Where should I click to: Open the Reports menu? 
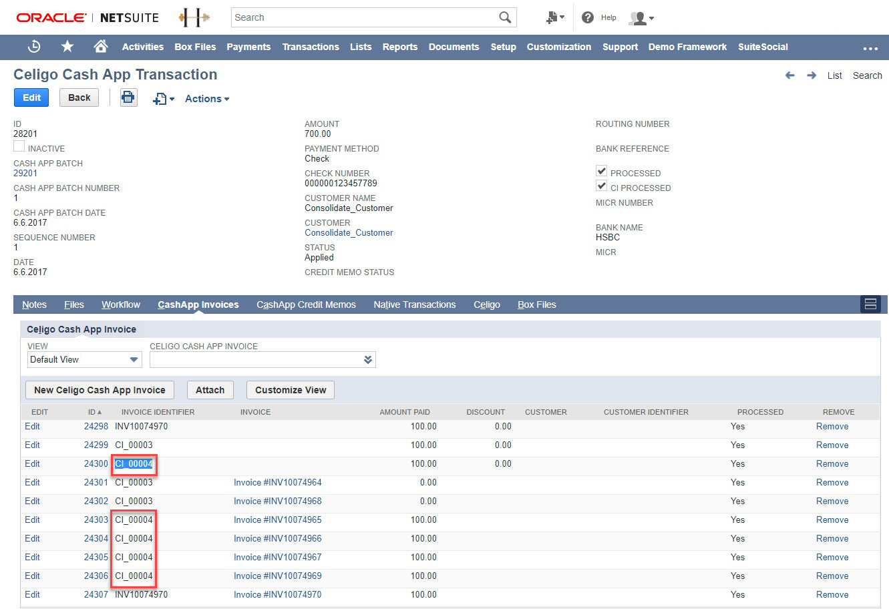coord(400,47)
